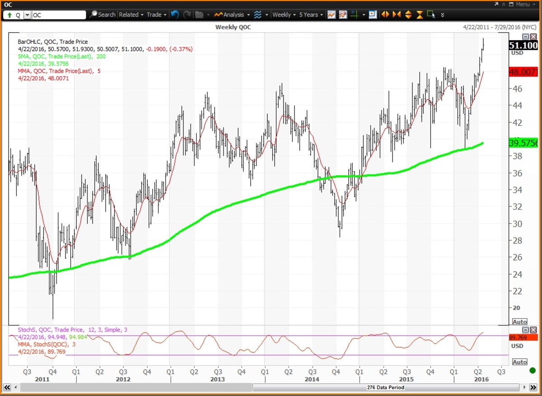
Task: Click the horizontal expand orange arrows icon
Action: tap(385, 14)
